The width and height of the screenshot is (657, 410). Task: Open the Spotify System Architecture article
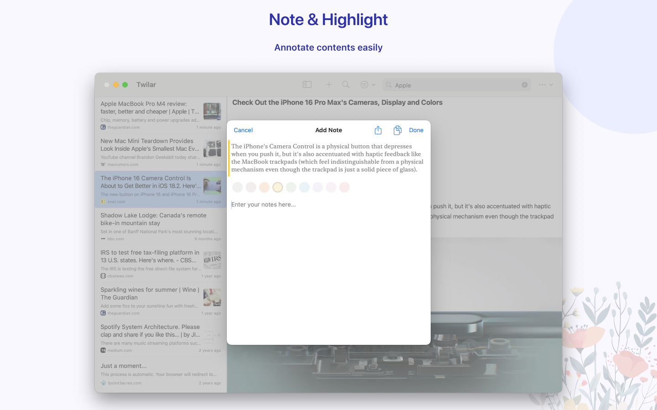tap(161, 339)
